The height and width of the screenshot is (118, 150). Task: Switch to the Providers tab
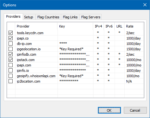(13, 16)
